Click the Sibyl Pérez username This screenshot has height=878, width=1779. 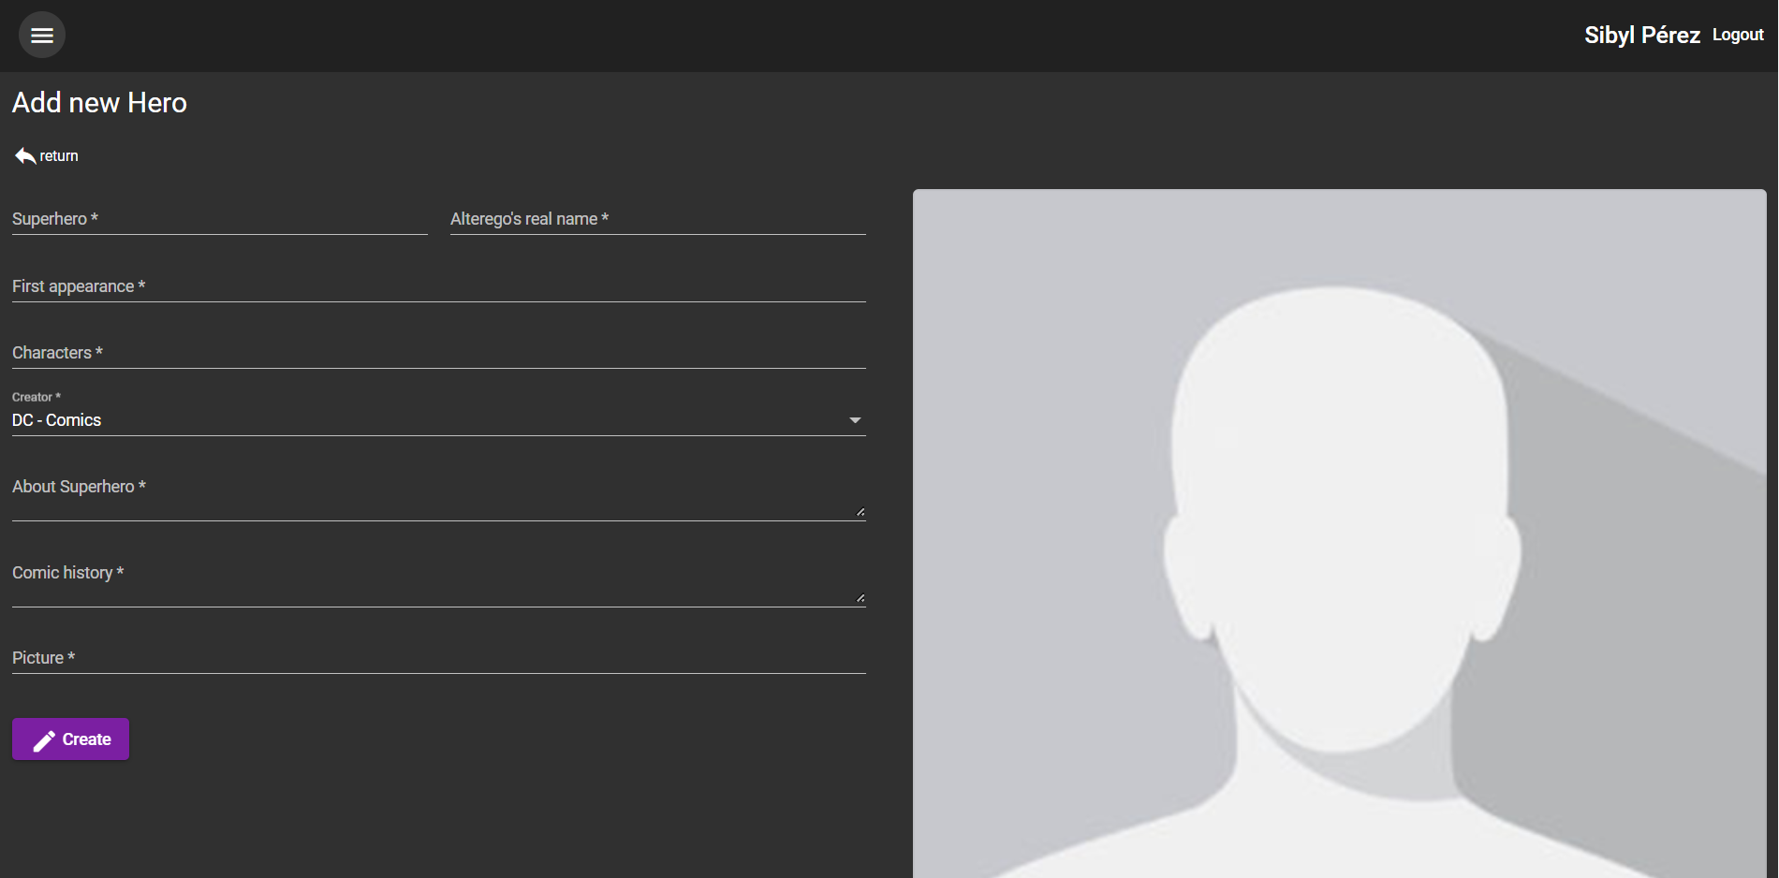pyautogui.click(x=1642, y=35)
